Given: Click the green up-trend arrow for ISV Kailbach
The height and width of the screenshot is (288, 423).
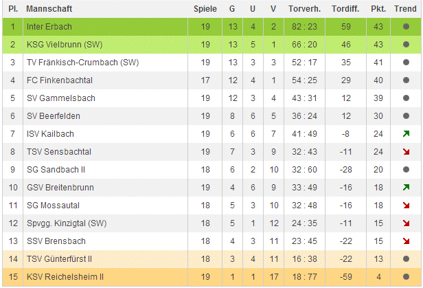Looking at the screenshot, I should pyautogui.click(x=406, y=133).
